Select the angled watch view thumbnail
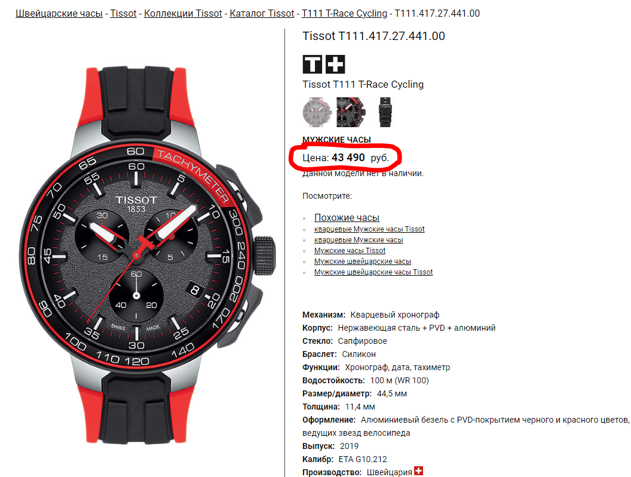Viewport: 631px width, 477px height. pos(351,112)
